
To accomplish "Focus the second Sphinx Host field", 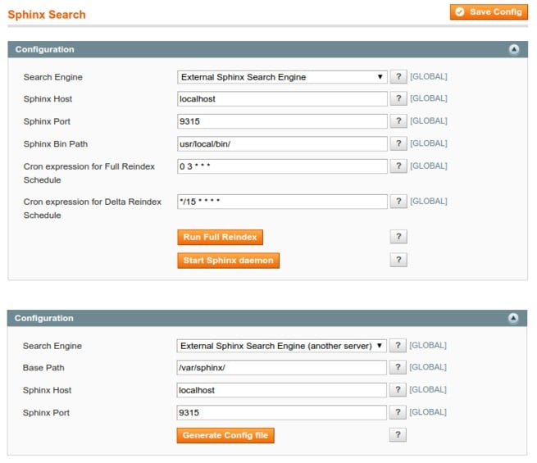I will 281,390.
